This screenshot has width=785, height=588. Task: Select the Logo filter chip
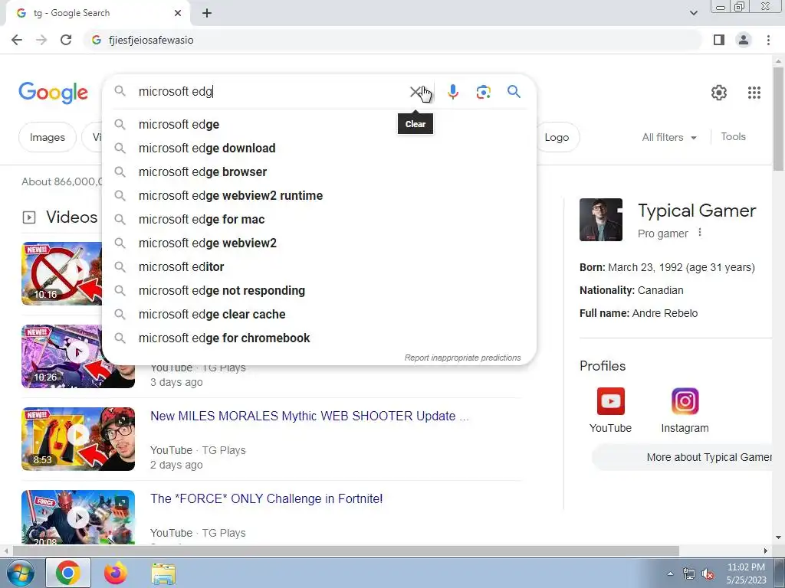click(x=558, y=137)
